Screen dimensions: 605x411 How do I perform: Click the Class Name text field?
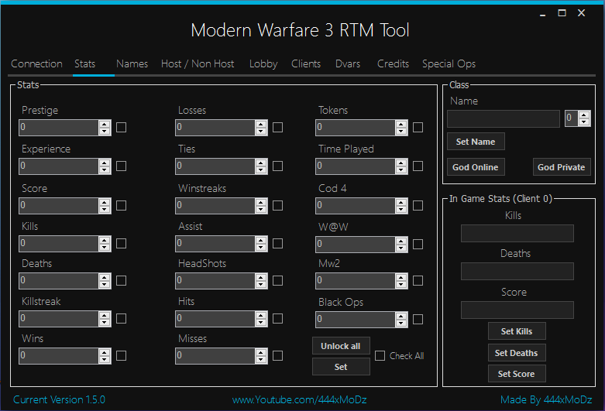pyautogui.click(x=504, y=118)
